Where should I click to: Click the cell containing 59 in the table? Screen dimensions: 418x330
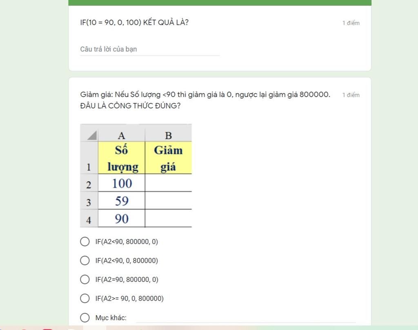pyautogui.click(x=122, y=201)
